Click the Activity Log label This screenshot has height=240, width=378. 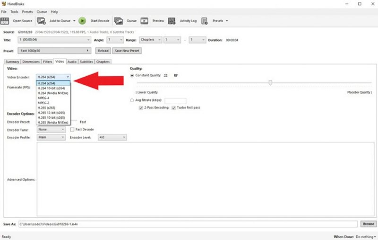click(x=188, y=21)
